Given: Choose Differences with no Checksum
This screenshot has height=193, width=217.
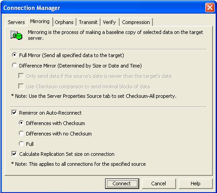Looking at the screenshot, I should [x=21, y=134].
